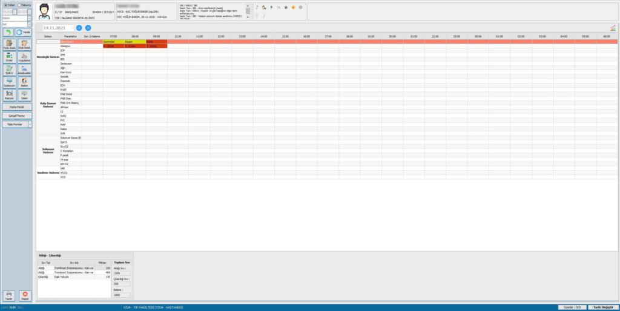This screenshot has height=311, width=620.
Task: Click the patient avatar picture
Action: pos(44,11)
